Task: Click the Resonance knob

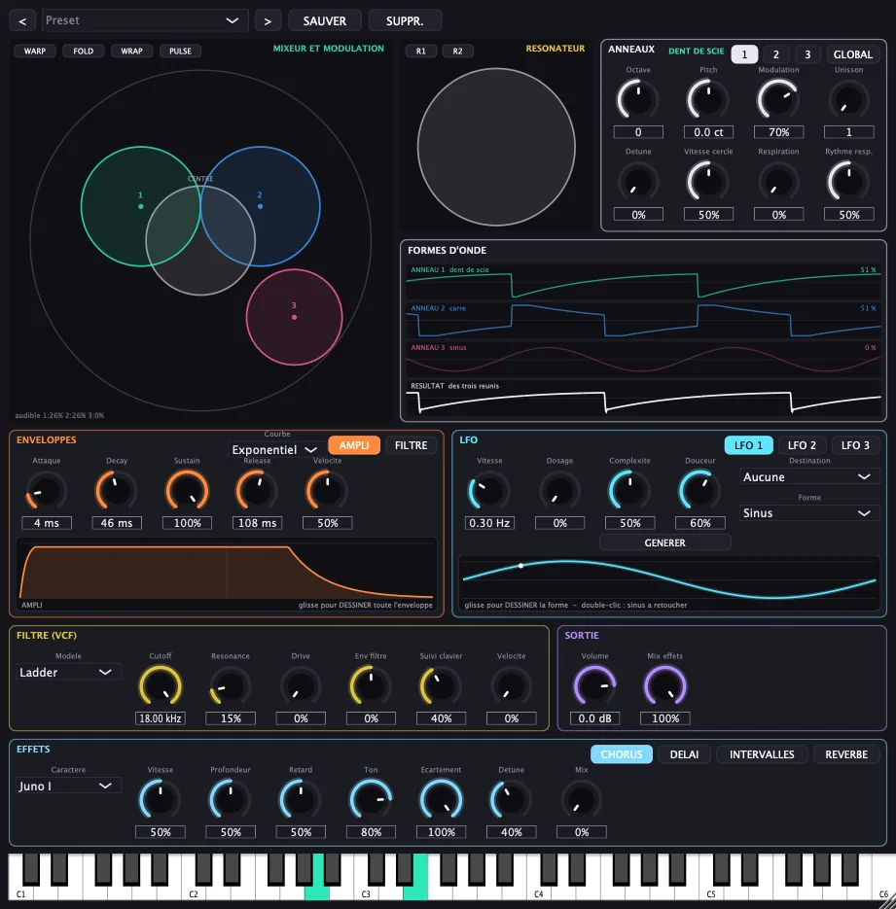Action: (231, 686)
